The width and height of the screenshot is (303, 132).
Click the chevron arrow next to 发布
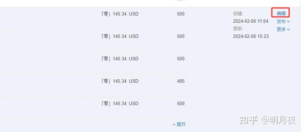[x=288, y=22]
